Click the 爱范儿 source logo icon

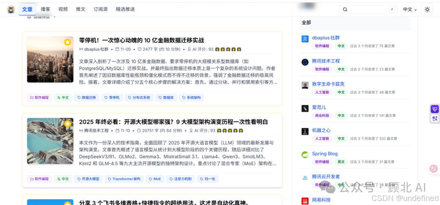305,108
